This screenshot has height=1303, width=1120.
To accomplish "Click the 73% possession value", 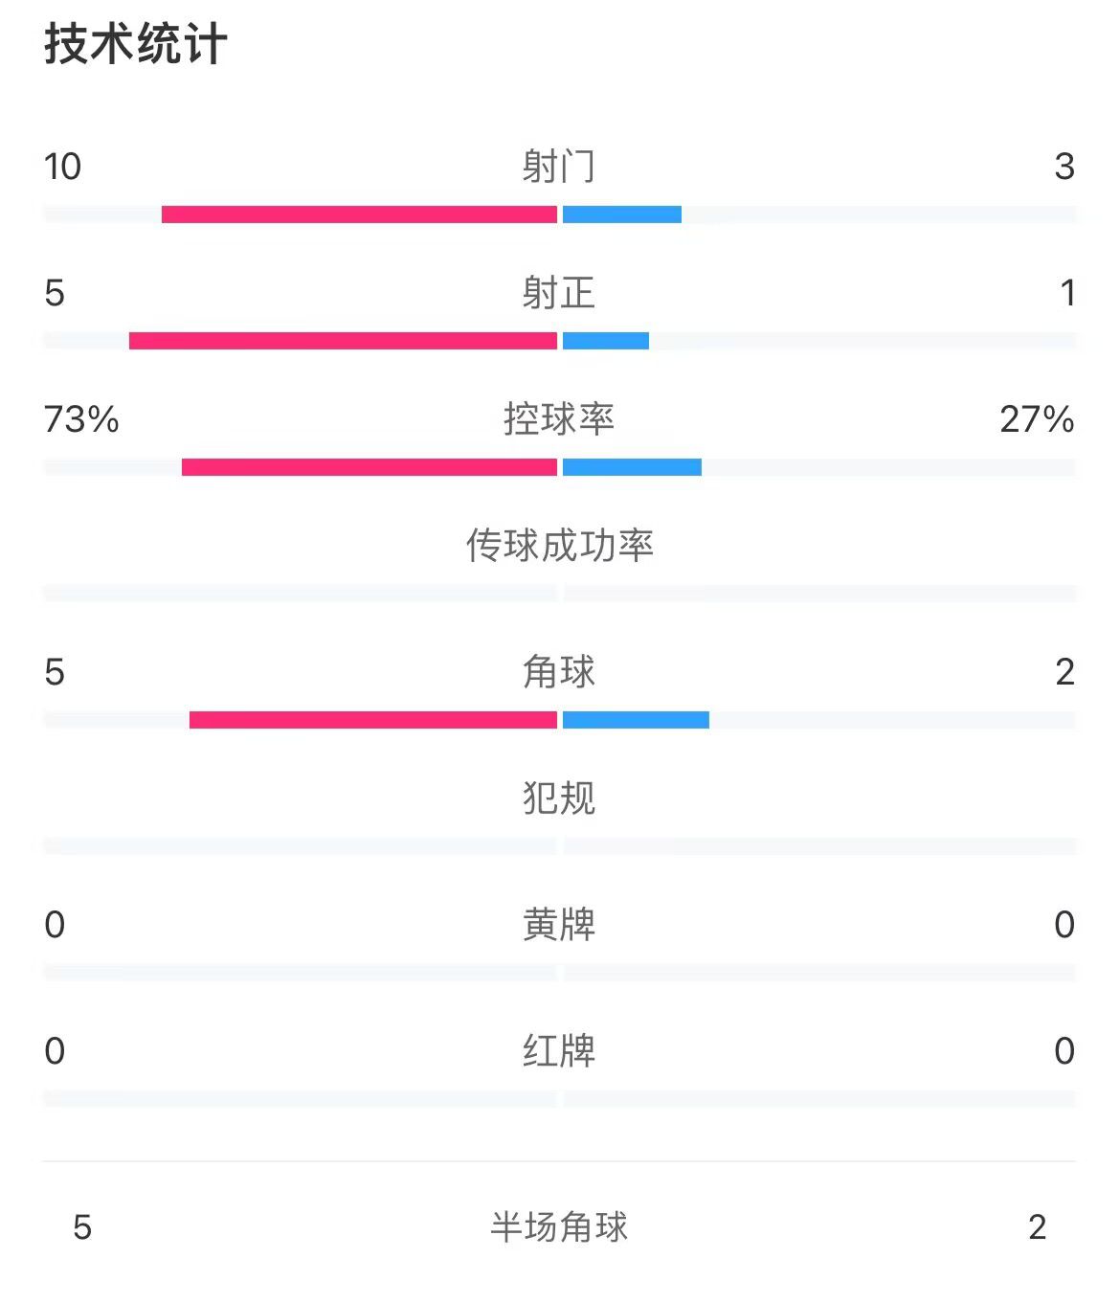I will click(x=81, y=419).
